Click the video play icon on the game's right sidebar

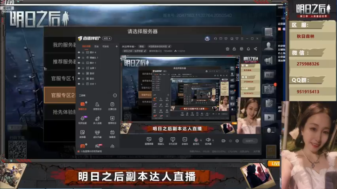tap(269, 117)
